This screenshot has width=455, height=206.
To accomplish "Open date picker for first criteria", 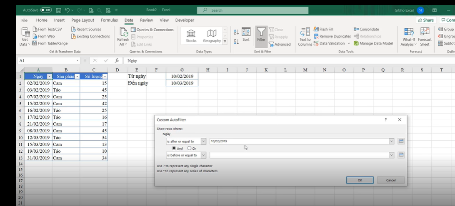I will (x=401, y=141).
